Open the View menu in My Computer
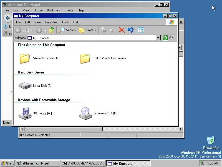Screen dimensions: 222x167 37,22
